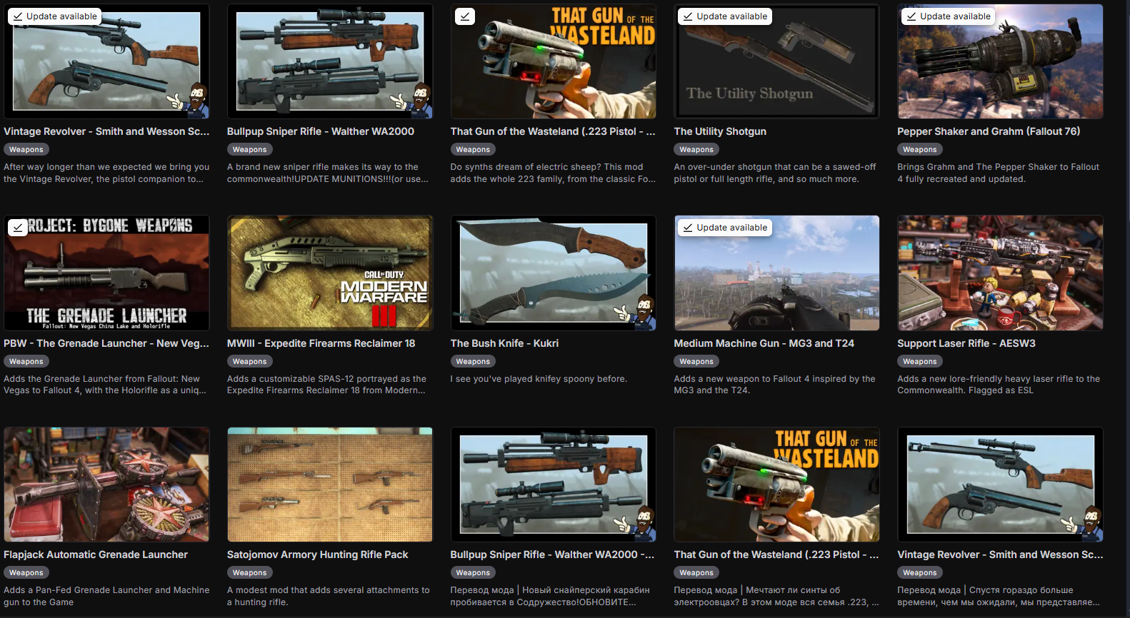This screenshot has height=618, width=1130.
Task: Click the Weapons tag under Flapjack Grenade Launcher
Action: [x=26, y=573]
